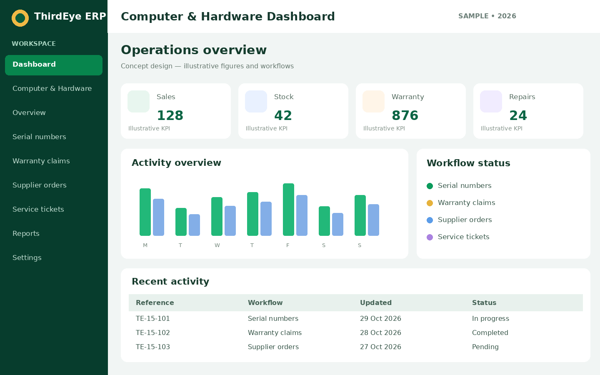Click the Status column header

pyautogui.click(x=484, y=302)
